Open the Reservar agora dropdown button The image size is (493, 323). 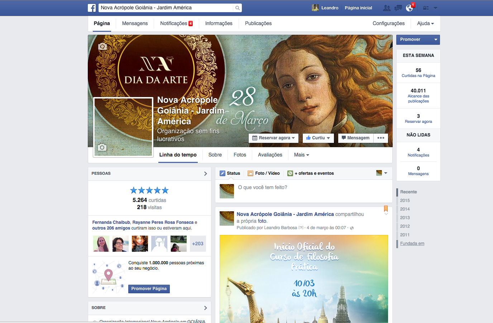[274, 138]
